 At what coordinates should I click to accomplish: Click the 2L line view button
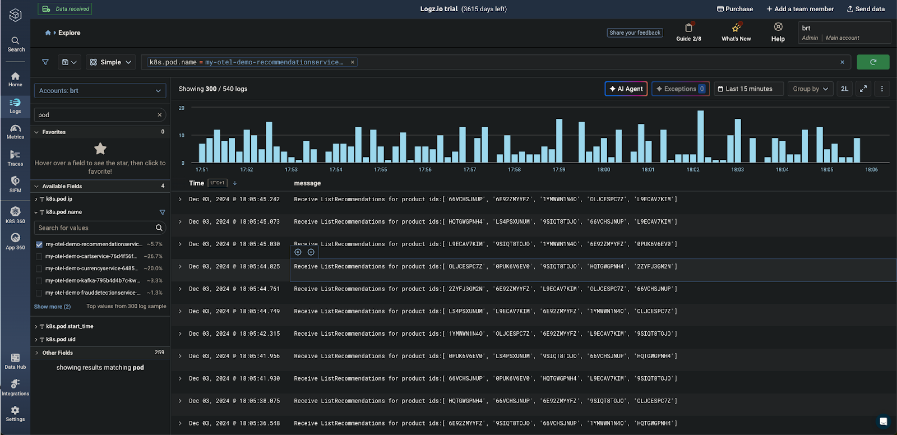coord(844,89)
